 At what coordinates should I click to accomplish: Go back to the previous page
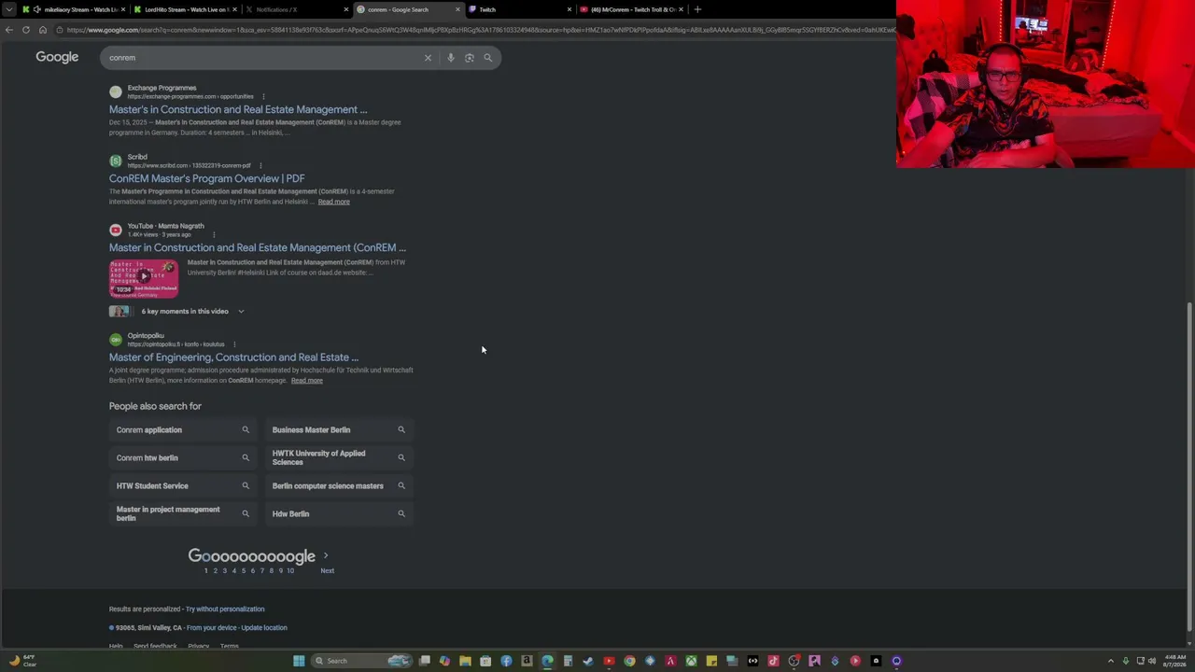[9, 30]
